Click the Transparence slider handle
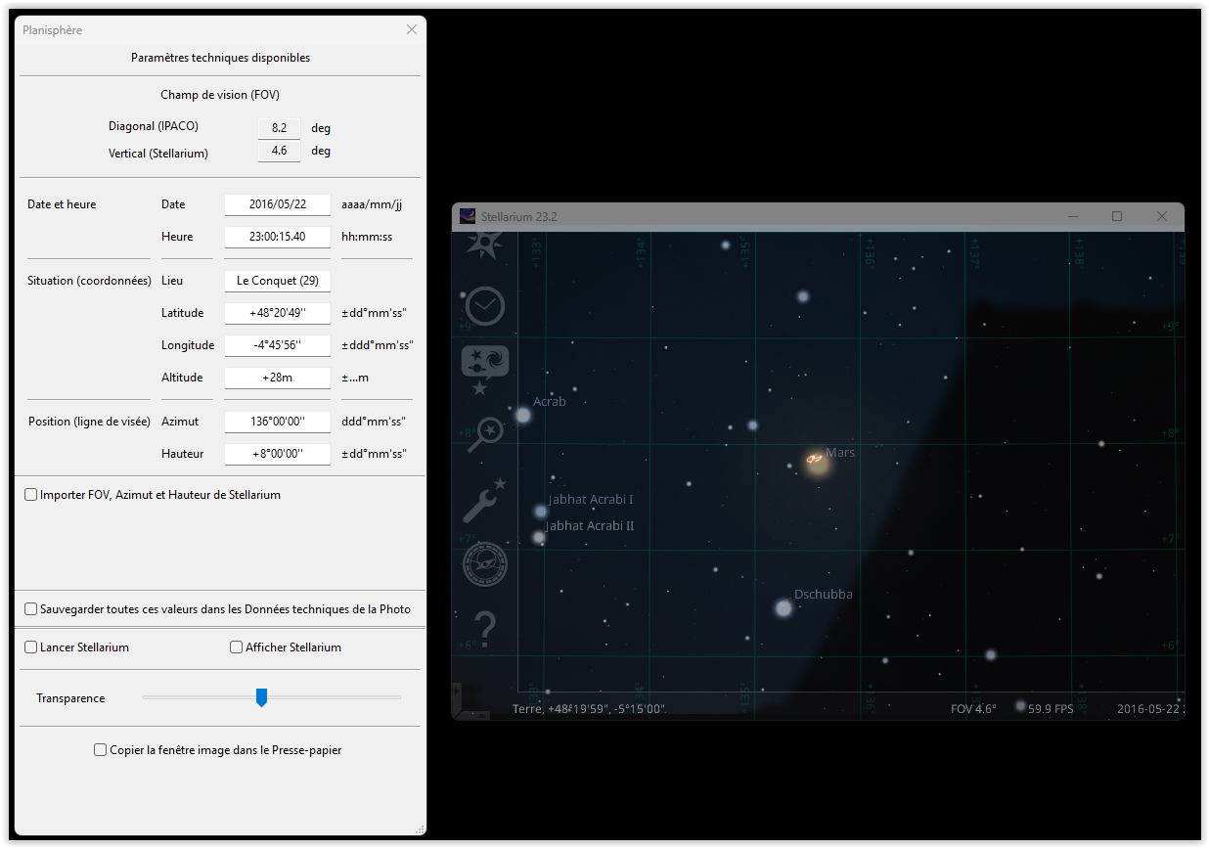The image size is (1209, 848). coord(261,697)
